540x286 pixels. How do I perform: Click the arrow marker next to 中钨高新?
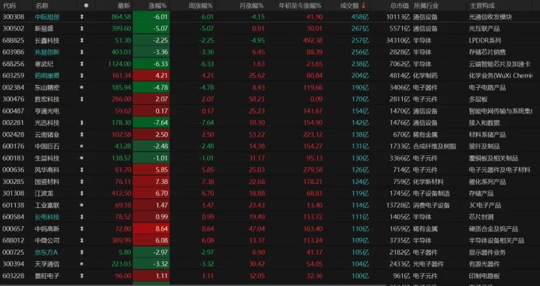point(82,229)
